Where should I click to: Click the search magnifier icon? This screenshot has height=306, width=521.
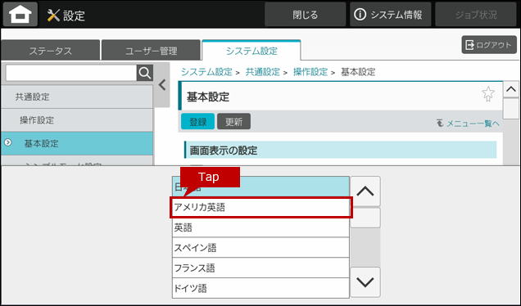[145, 73]
